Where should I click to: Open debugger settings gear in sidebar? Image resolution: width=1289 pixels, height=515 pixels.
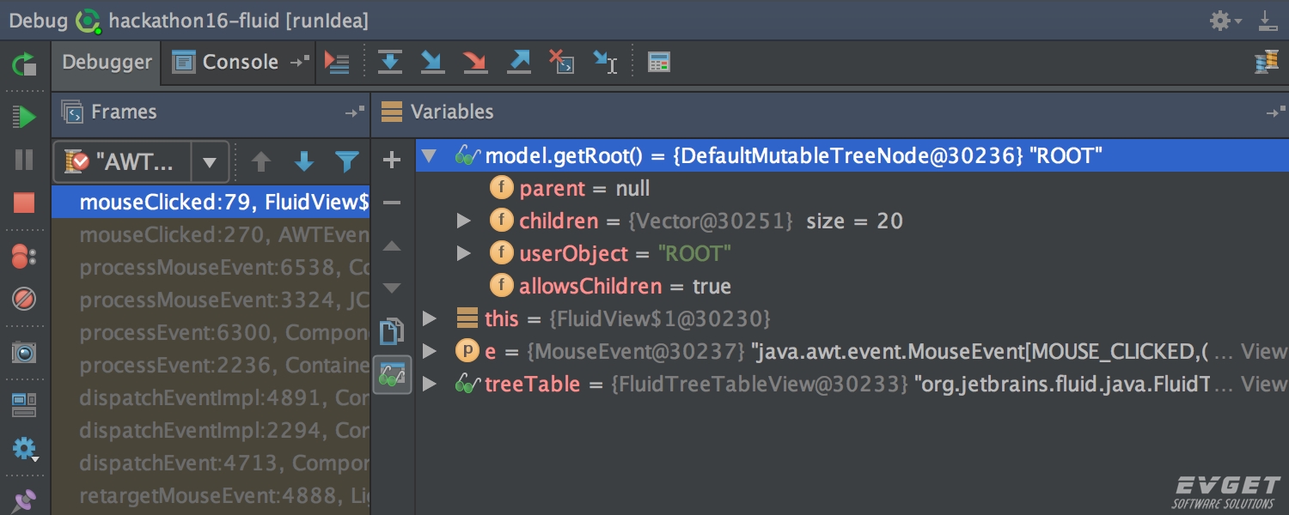(24, 448)
